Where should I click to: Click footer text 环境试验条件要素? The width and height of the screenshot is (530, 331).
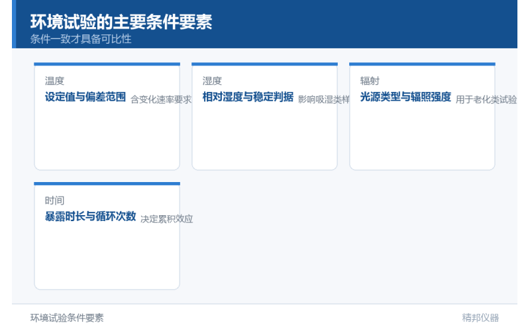(x=67, y=318)
